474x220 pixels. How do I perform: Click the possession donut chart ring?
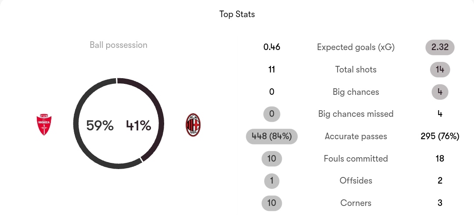(118, 123)
